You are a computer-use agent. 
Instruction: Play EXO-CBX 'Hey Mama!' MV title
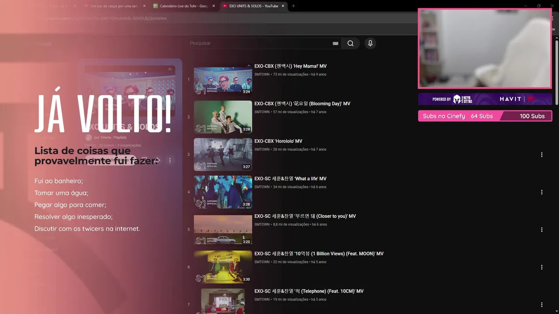pyautogui.click(x=290, y=66)
